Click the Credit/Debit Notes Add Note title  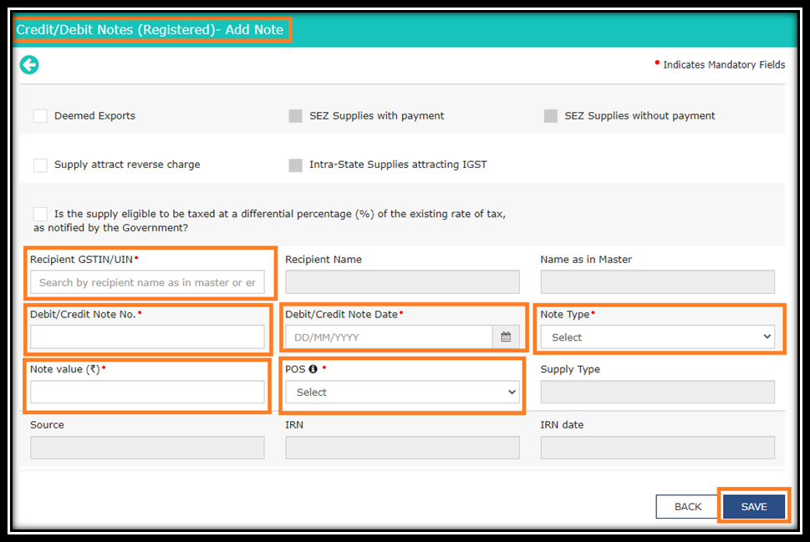coord(150,29)
